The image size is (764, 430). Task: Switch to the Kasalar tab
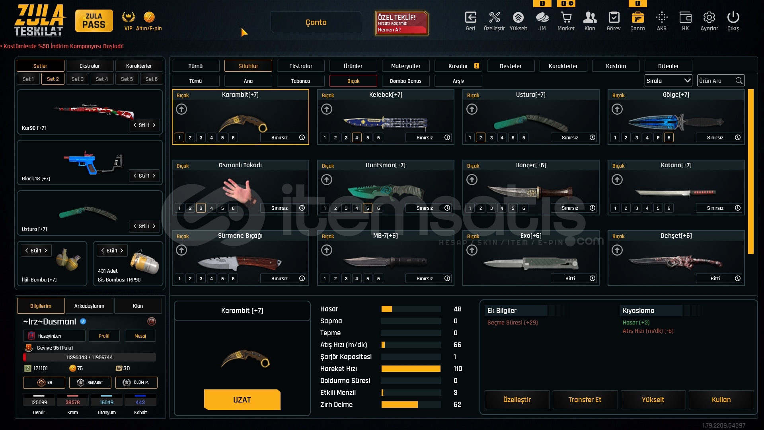coord(458,66)
